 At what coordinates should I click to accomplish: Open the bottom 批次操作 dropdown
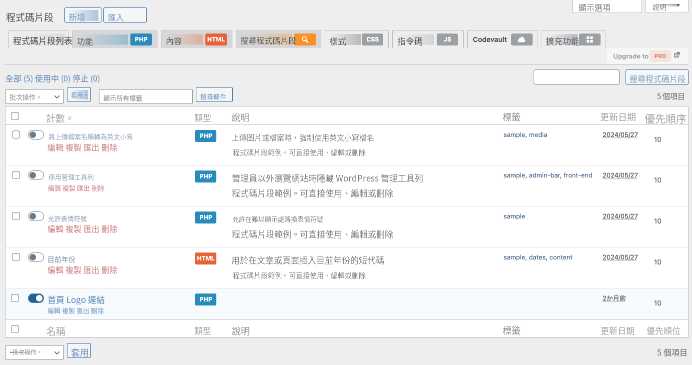[x=34, y=352]
